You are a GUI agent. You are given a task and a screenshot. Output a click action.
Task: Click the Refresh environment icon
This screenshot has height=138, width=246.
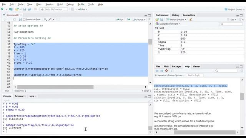[240, 20]
